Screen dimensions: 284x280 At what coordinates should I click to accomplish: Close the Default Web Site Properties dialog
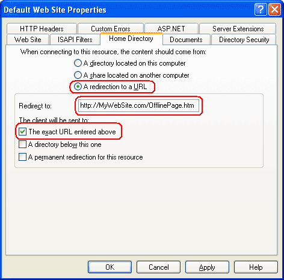274,10
